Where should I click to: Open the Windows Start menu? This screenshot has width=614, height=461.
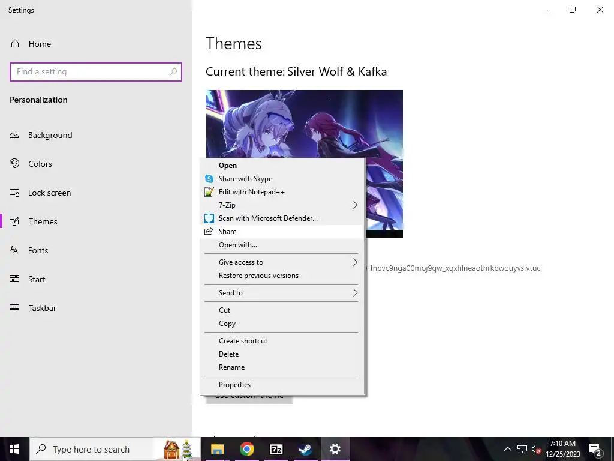point(14,449)
